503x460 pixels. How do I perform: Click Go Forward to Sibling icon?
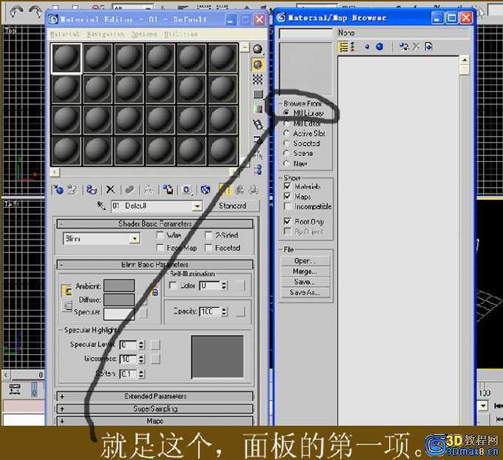254,189
